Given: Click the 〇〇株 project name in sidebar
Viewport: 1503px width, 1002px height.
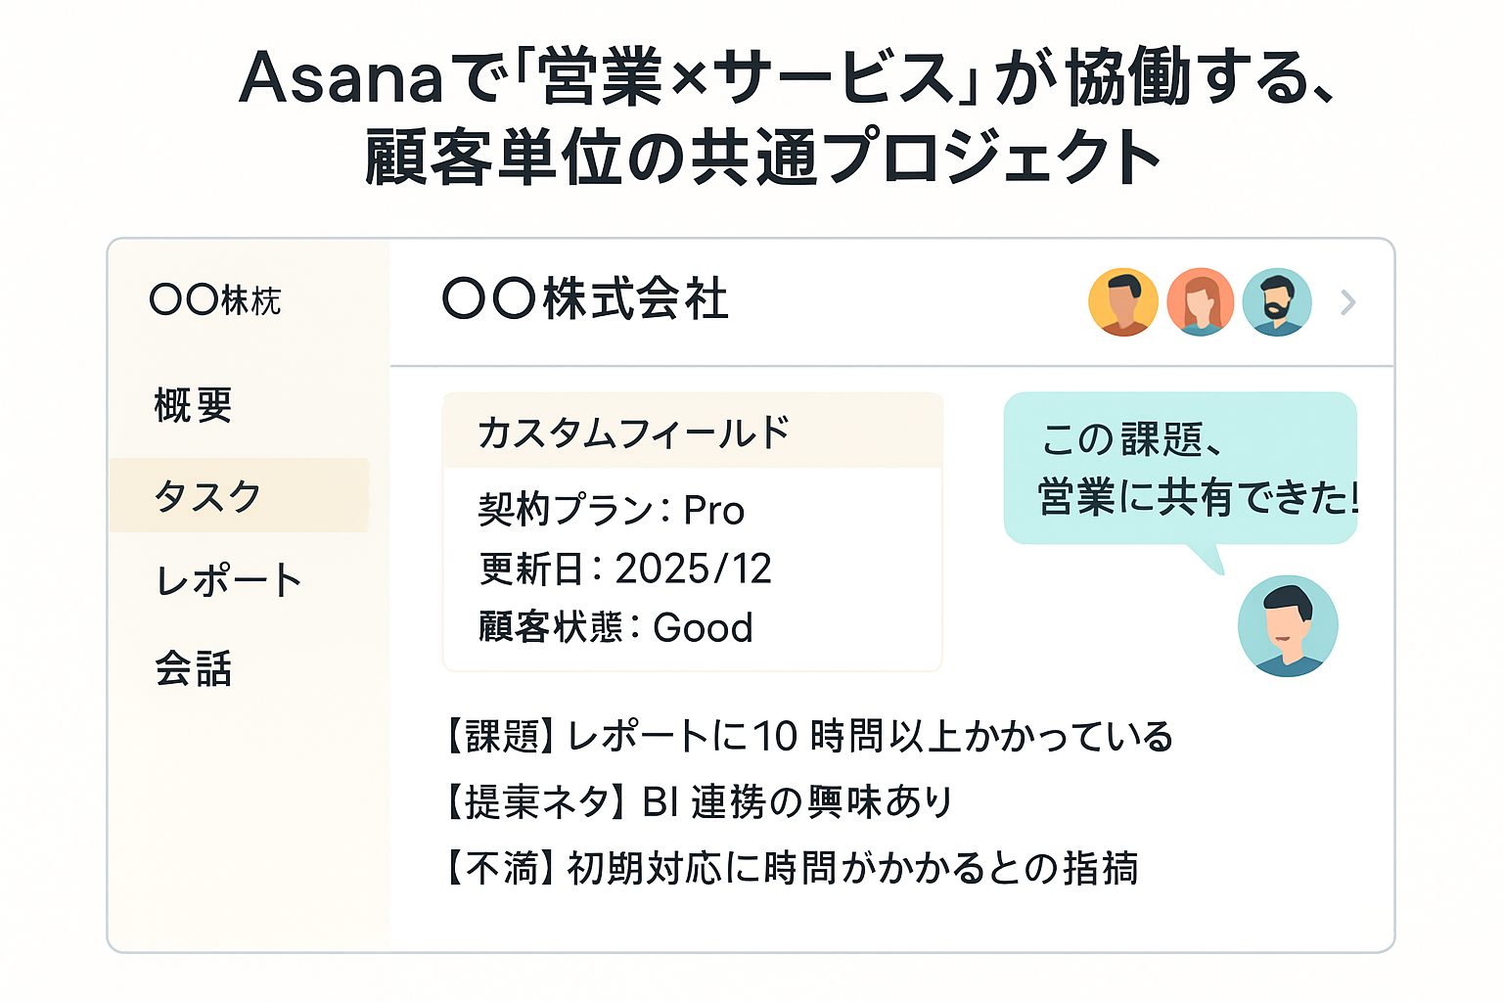Looking at the screenshot, I should pyautogui.click(x=215, y=300).
